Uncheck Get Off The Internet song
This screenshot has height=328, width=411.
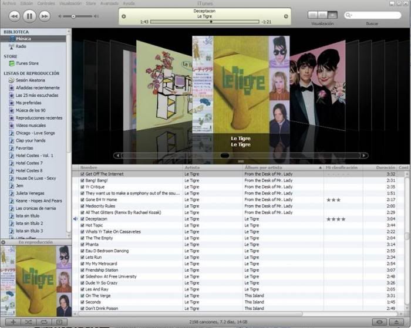pos(82,174)
